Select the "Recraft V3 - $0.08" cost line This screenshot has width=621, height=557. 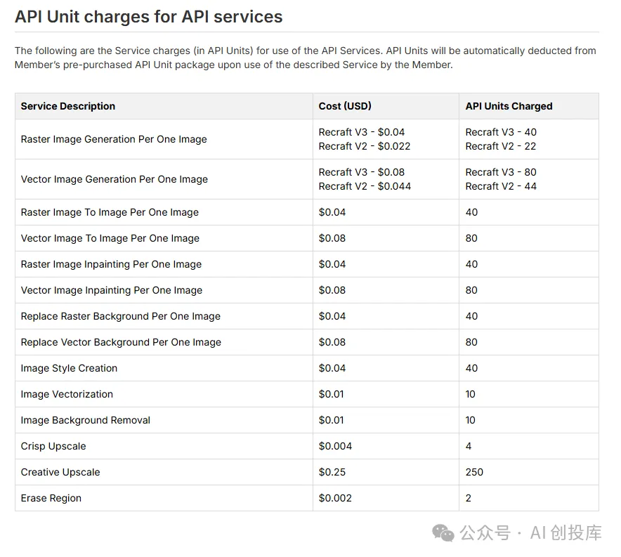point(362,172)
